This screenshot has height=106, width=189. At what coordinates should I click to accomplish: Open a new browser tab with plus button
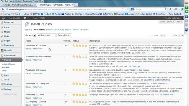(76, 5)
